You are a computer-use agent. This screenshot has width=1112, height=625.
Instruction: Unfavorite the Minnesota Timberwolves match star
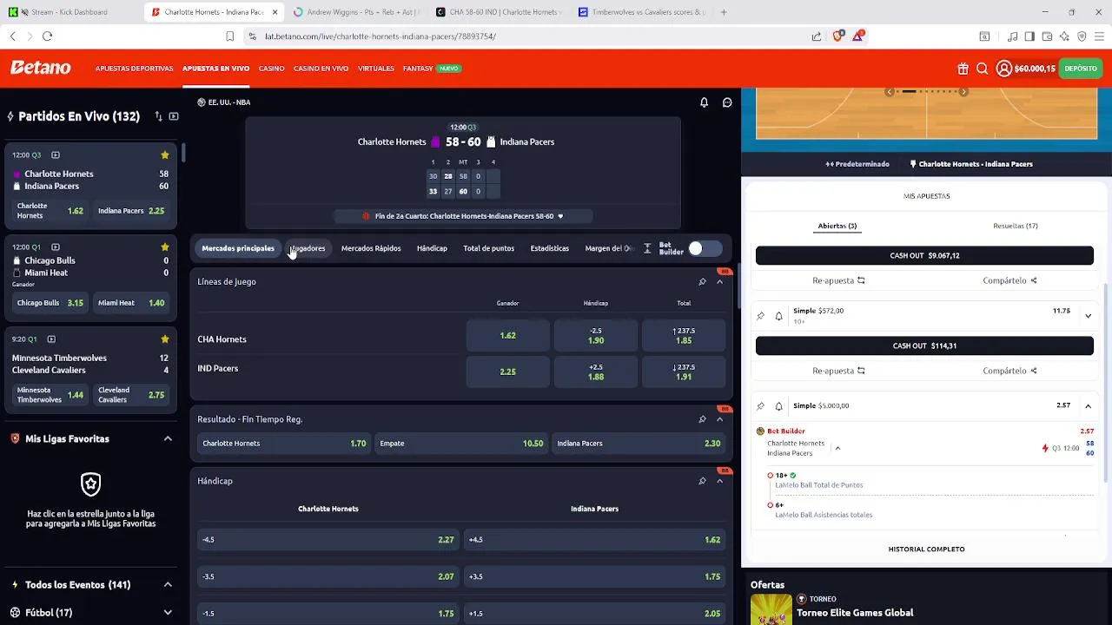click(164, 339)
